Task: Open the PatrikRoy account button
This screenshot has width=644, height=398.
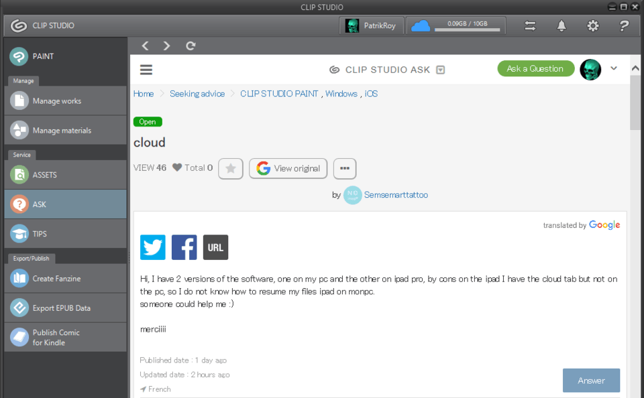Action: pyautogui.click(x=372, y=26)
